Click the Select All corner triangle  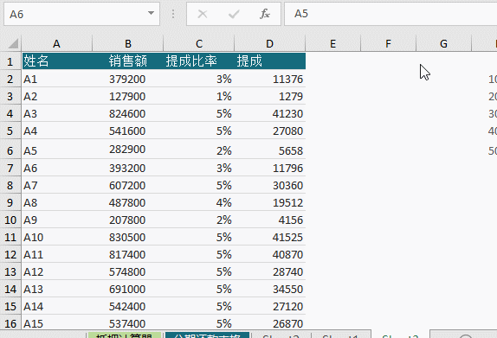click(x=13, y=44)
